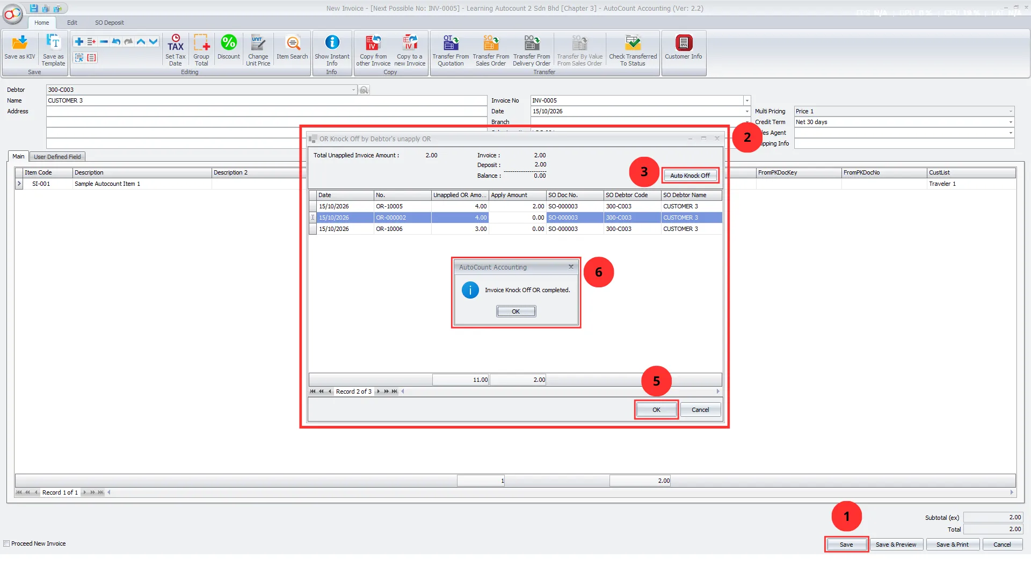Screen dimensions: 1031x580
Task: Open Item Search
Action: point(293,47)
